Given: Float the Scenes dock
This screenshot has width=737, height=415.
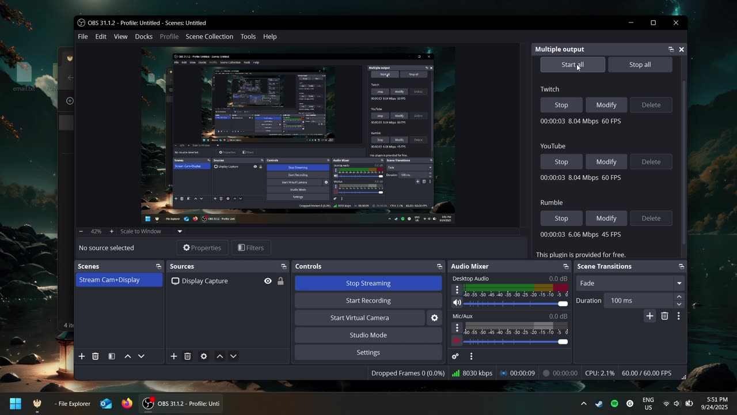Looking at the screenshot, I should tap(158, 266).
